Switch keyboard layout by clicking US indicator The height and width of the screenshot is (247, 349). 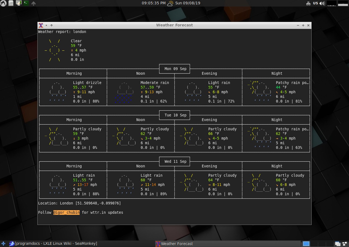[x=315, y=3]
